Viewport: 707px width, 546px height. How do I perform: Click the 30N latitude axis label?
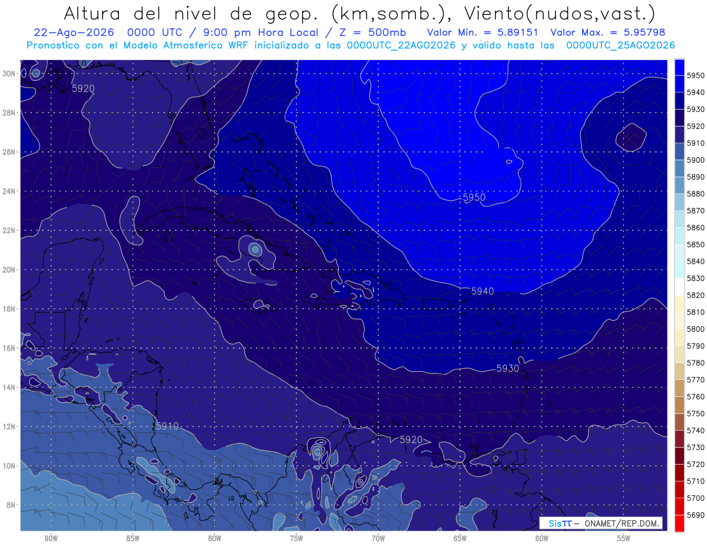[x=9, y=74]
